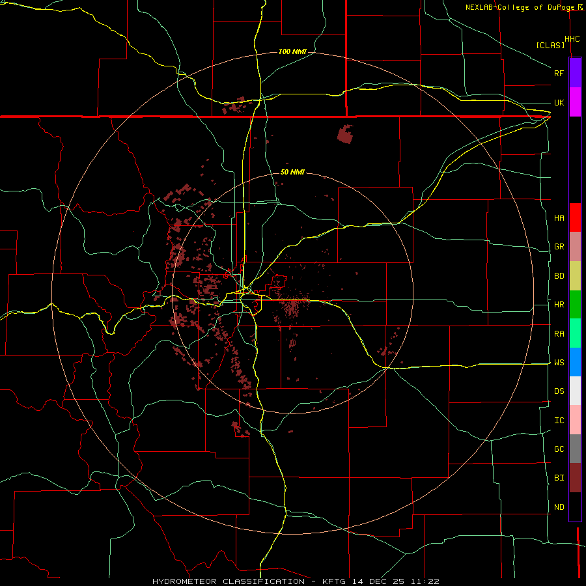
Task: Click the purple RF legend color swatch
Action: (x=575, y=73)
